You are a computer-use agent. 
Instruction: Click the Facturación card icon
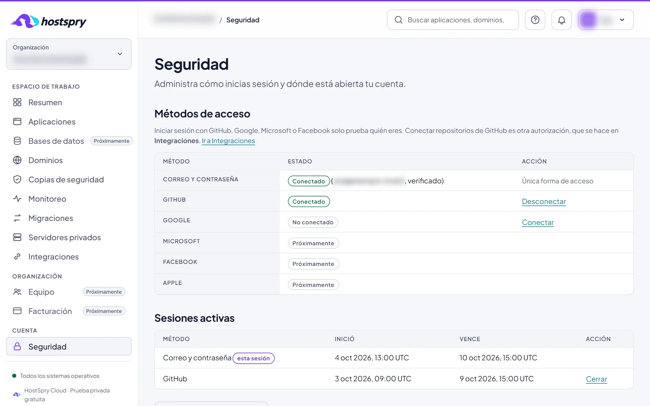(x=17, y=311)
